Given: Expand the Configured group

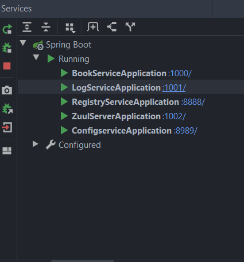Looking at the screenshot, I should pyautogui.click(x=36, y=144).
